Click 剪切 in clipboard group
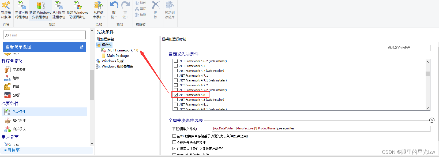The width and height of the screenshot is (439, 157). 141,9
